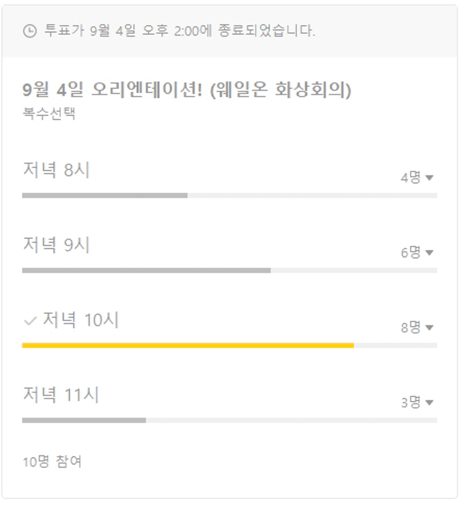This screenshot has width=465, height=507.
Task: Expand voter list arrow for 8명
Action: point(429,327)
